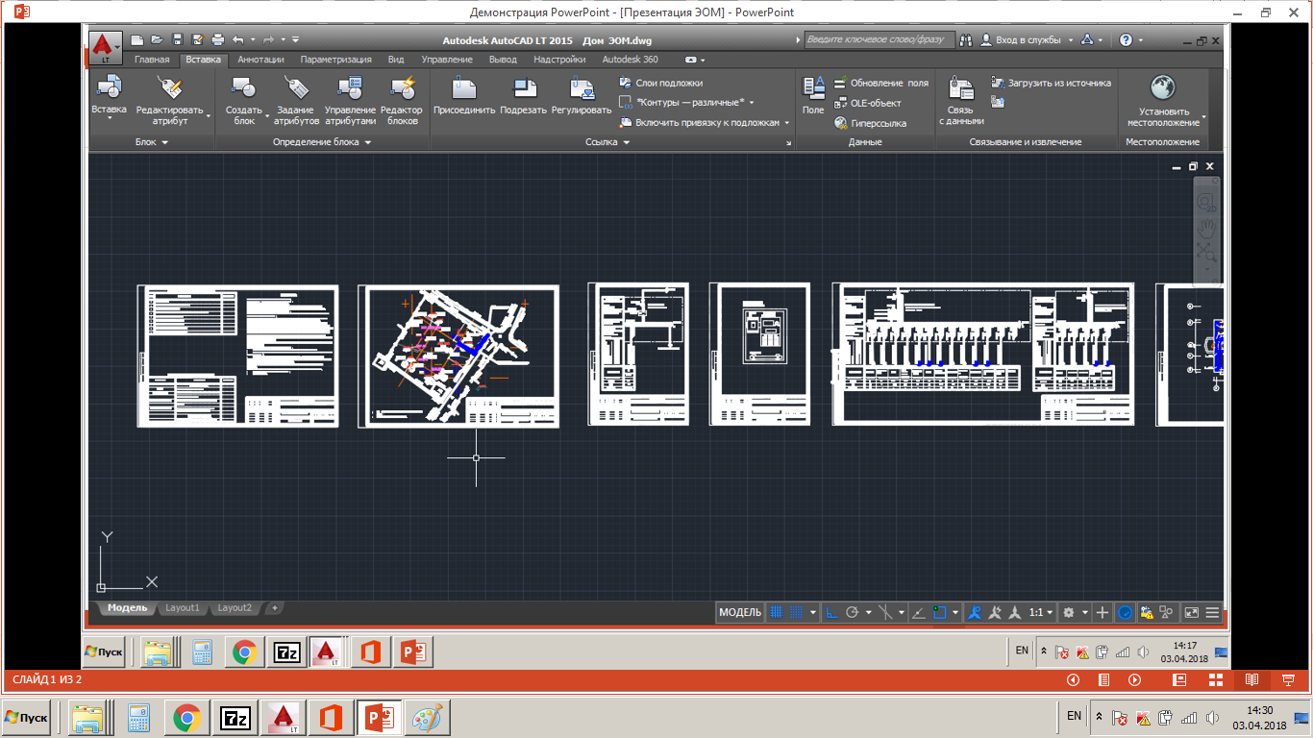Click the Гиперссылка button
Image resolution: width=1313 pixels, height=738 pixels.
tap(878, 123)
